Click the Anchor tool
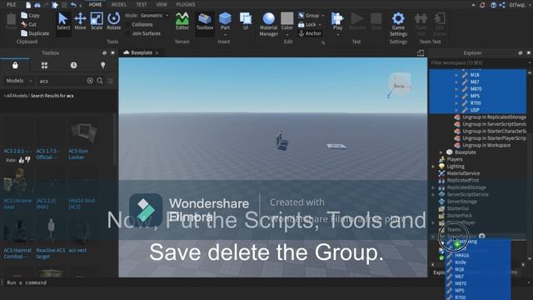This screenshot has height=300, width=533. click(x=310, y=33)
